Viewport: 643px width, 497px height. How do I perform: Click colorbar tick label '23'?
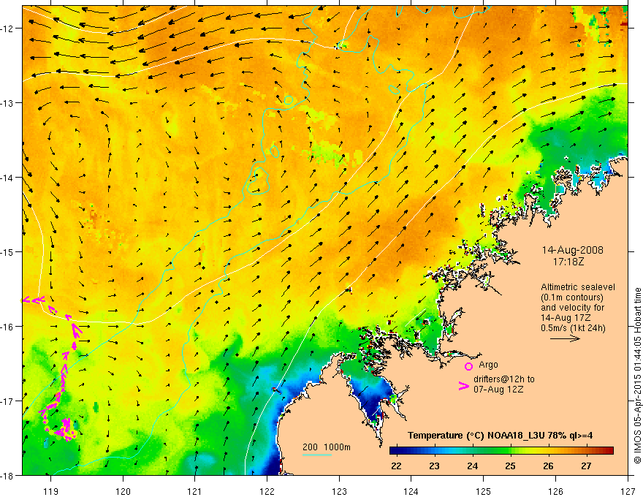tap(434, 466)
